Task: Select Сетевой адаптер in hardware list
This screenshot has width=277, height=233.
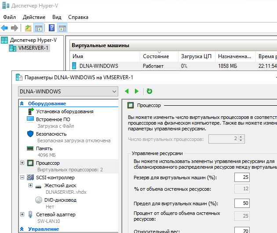Action: tap(56, 215)
